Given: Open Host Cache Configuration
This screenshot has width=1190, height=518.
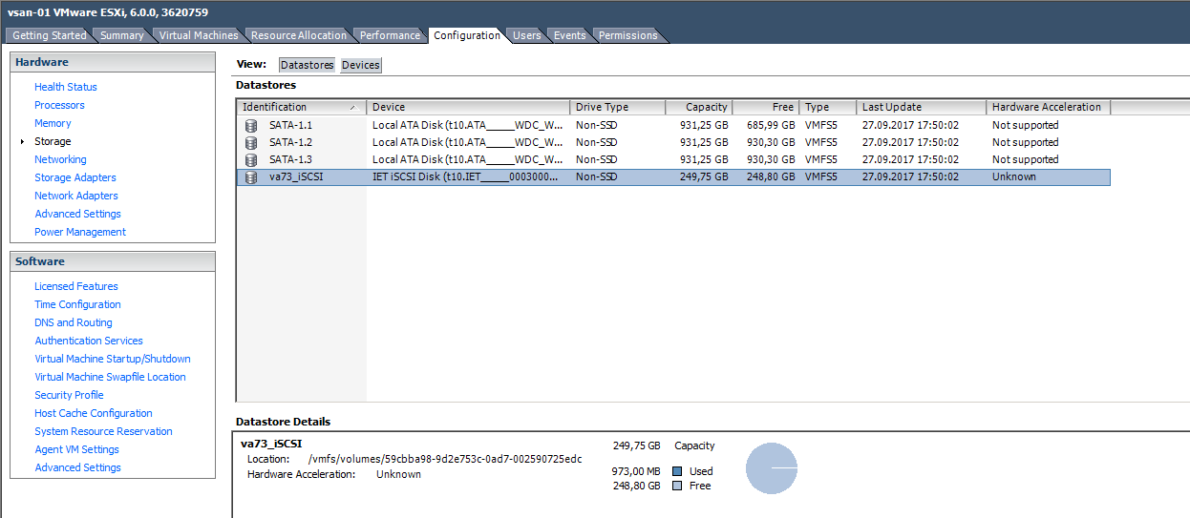Looking at the screenshot, I should pyautogui.click(x=94, y=413).
